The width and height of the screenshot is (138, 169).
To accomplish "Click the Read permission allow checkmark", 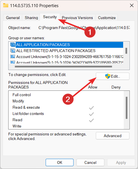I will click(91, 120).
